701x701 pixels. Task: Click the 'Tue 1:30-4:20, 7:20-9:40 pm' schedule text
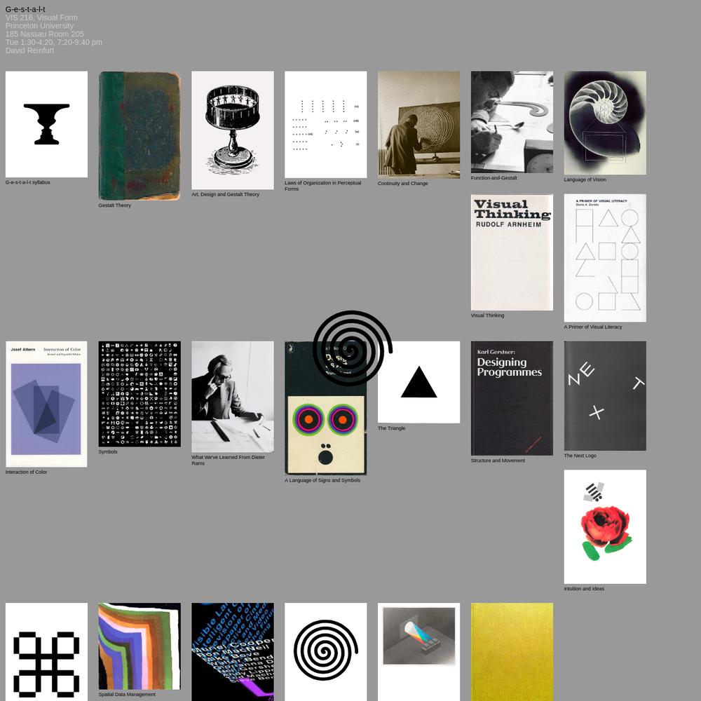coord(54,42)
